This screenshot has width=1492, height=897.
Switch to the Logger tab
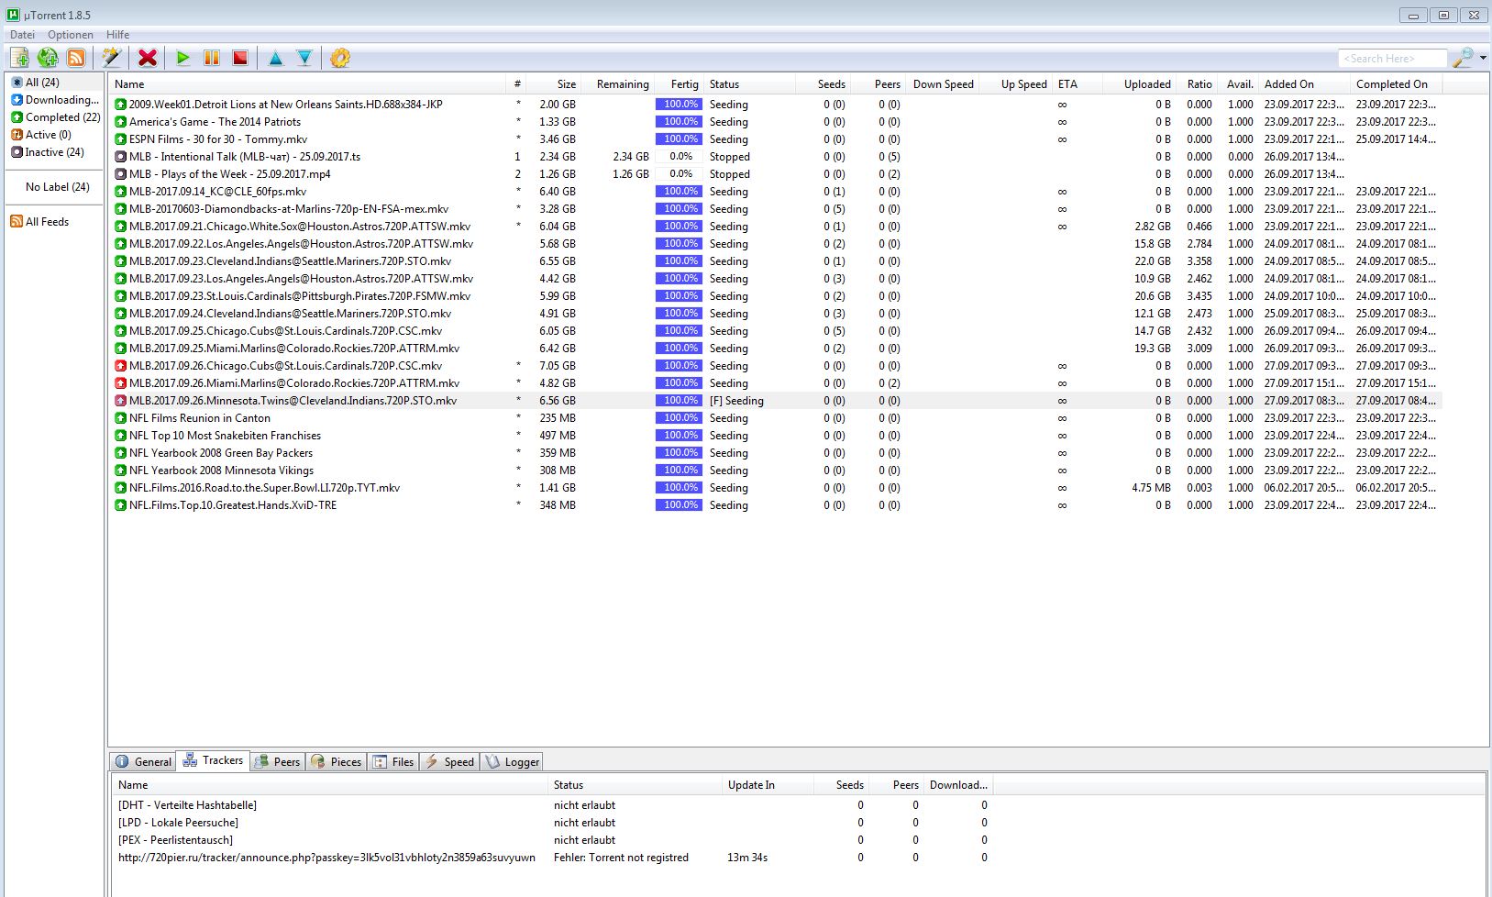coord(513,761)
